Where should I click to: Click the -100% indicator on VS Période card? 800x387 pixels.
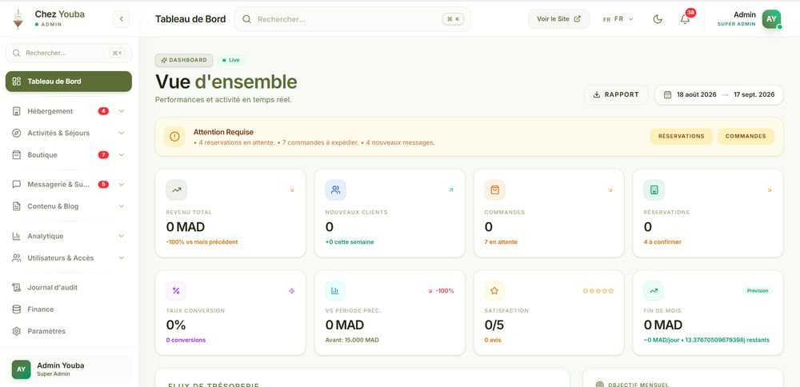[x=441, y=290]
